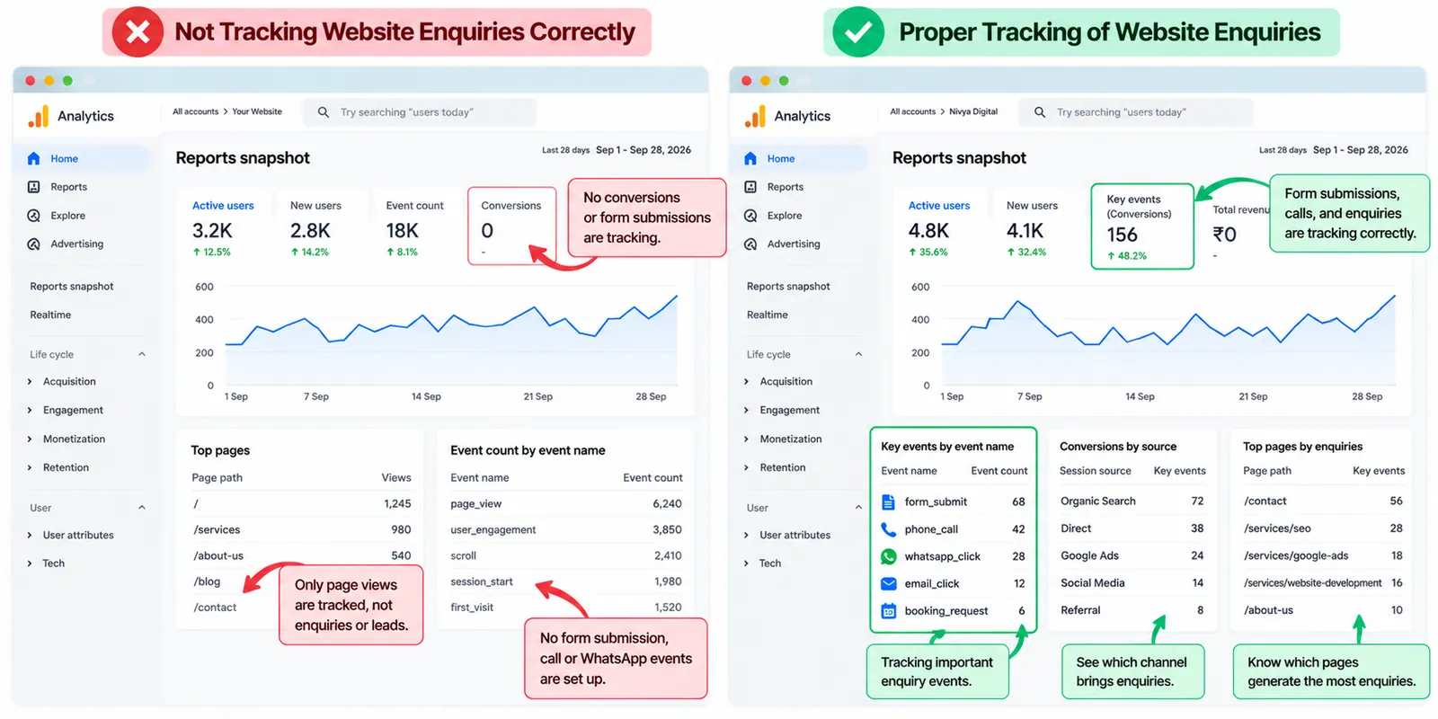Click the Analytics logo in Your Website window
This screenshot has width=1438, height=719.
pos(38,116)
